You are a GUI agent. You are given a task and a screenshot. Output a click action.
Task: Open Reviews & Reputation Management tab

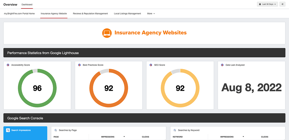(90, 13)
